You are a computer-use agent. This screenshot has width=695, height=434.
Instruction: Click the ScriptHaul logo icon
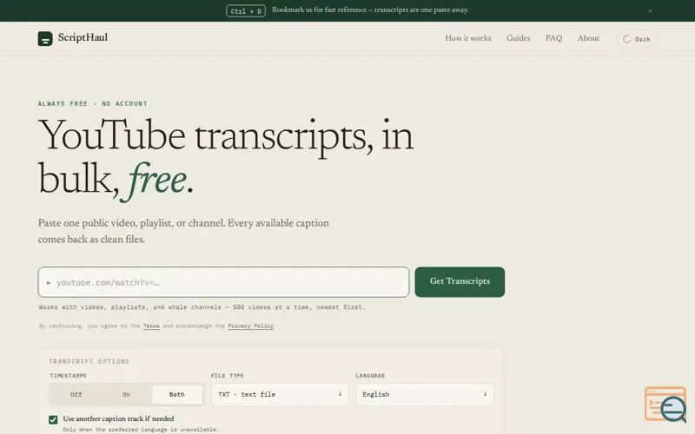pos(45,38)
